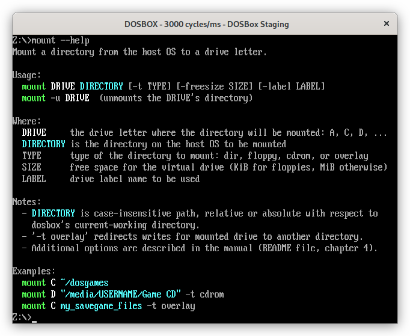Click the path '~/dosgames' in examples
This screenshot has height=336, width=410.
point(84,283)
